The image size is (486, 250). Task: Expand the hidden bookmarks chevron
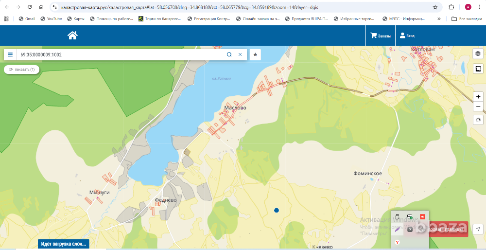point(439,19)
